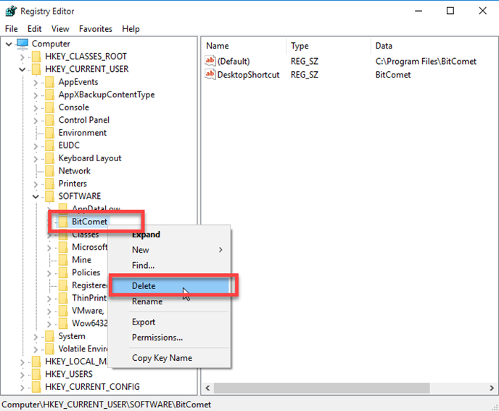Image resolution: width=499 pixels, height=411 pixels.
Task: Expand the Control Panel key
Action: (x=36, y=121)
